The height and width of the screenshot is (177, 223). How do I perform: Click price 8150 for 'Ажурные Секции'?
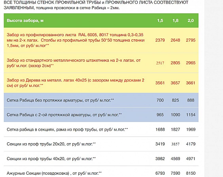coord(191,173)
